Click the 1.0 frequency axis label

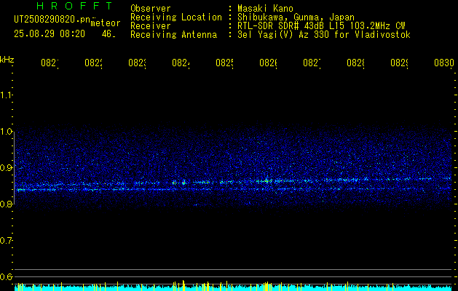(6, 132)
